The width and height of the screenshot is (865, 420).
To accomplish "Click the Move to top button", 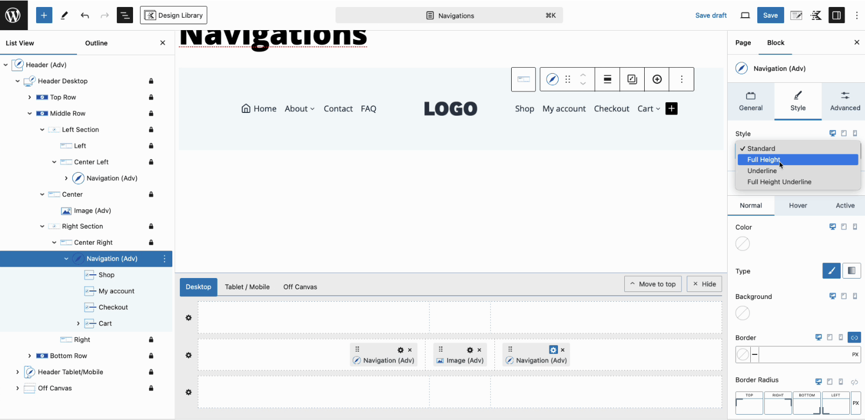I will pyautogui.click(x=653, y=284).
